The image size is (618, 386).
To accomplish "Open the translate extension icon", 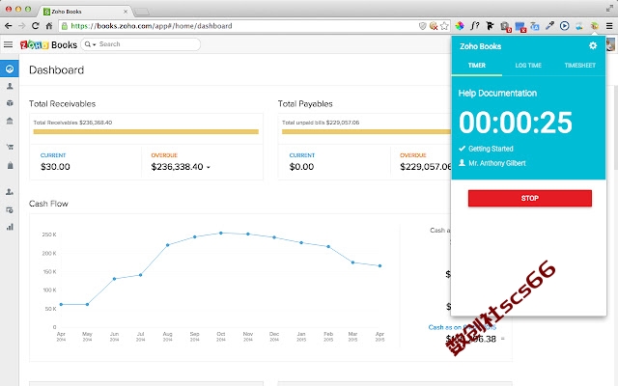I will 535,26.
